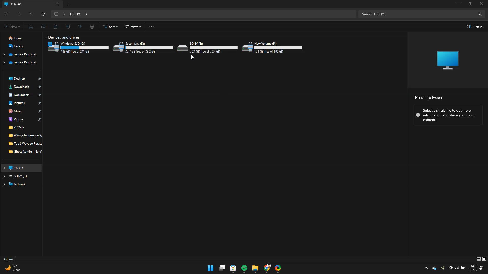Open the See more ellipsis menu

tap(151, 27)
